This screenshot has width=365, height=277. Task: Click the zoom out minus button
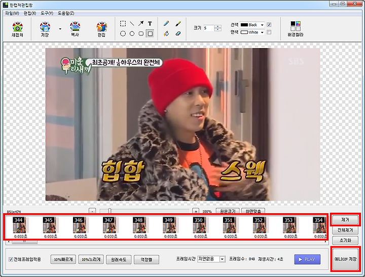point(92,211)
